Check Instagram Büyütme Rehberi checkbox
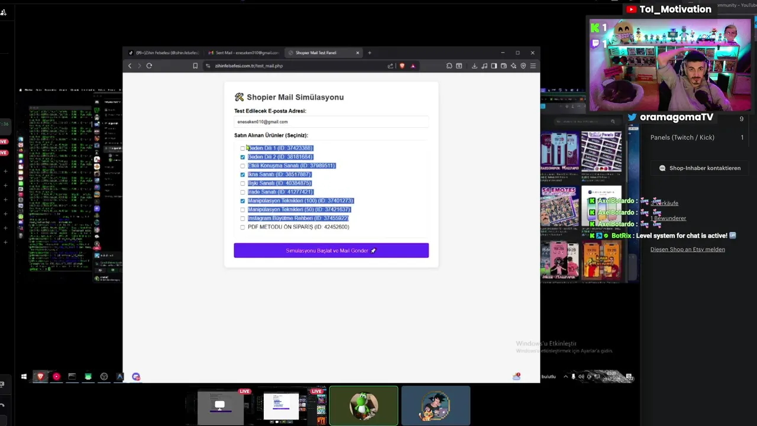 point(242,218)
